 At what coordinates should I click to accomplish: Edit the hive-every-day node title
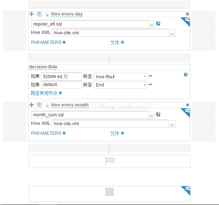pos(67,14)
